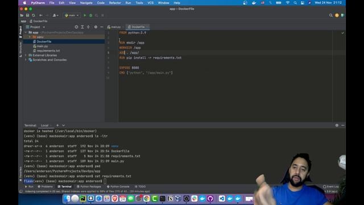Toggle the Project tool window side tab

[x=20, y=32]
